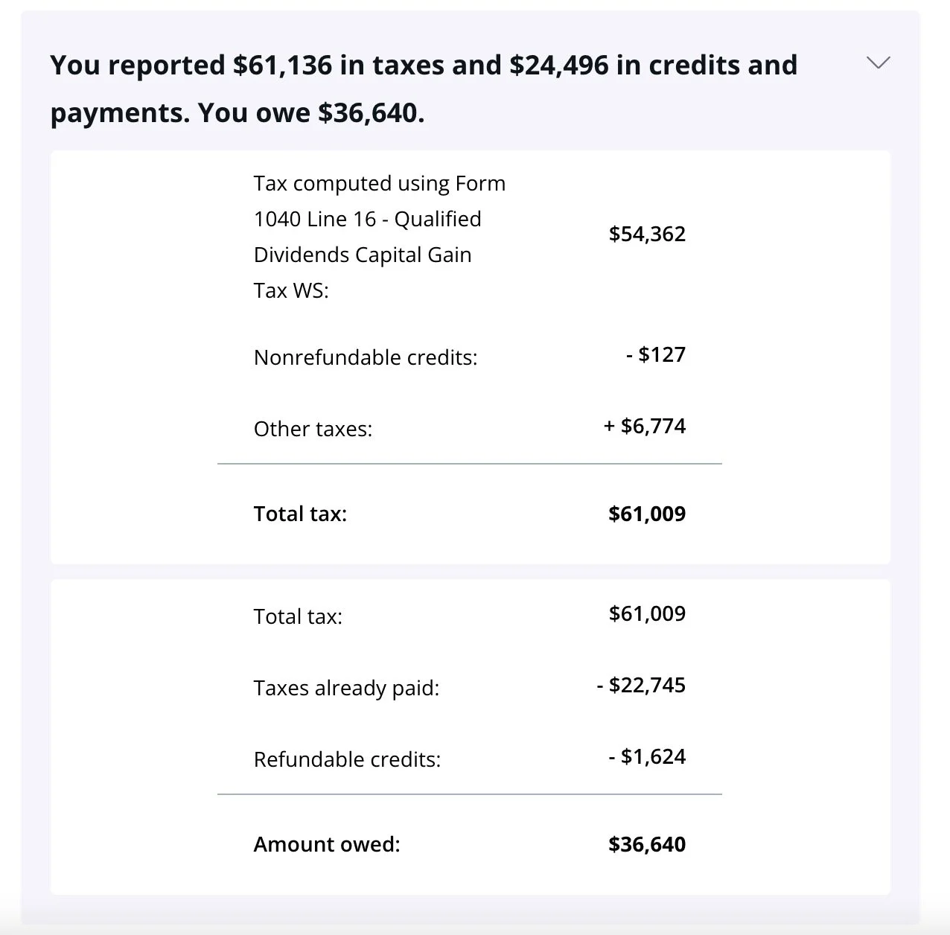Click the + $6,774 other taxes amount

click(645, 426)
